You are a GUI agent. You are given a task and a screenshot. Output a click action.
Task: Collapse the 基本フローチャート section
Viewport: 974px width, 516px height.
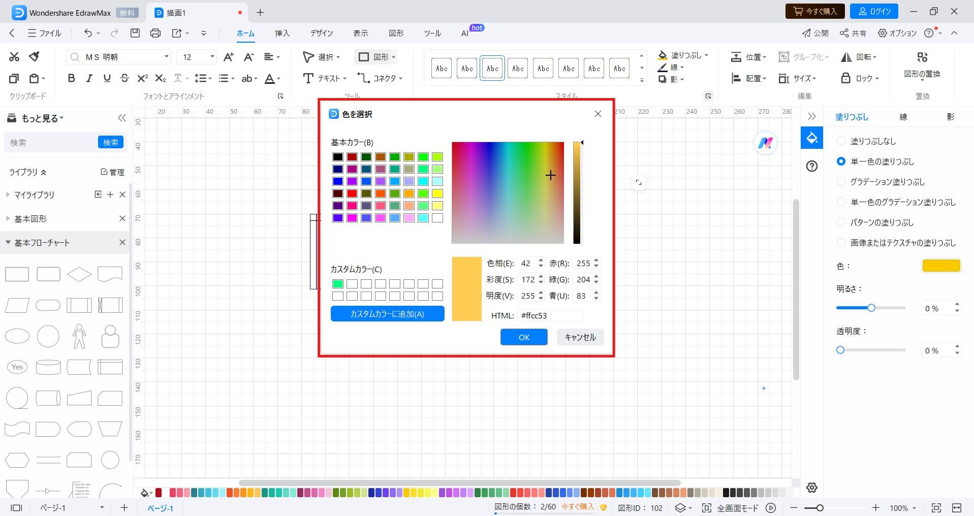click(8, 242)
